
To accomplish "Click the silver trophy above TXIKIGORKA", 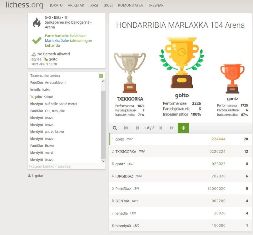I will pyautogui.click(x=130, y=73).
